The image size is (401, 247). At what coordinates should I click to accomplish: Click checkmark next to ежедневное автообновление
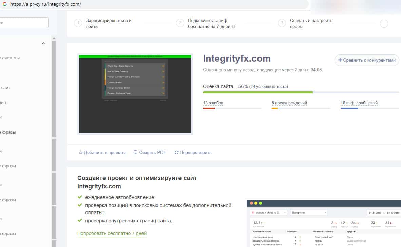coord(80,197)
